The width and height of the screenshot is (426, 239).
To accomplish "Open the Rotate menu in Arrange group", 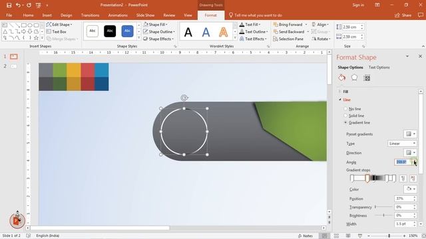I will pos(321,39).
